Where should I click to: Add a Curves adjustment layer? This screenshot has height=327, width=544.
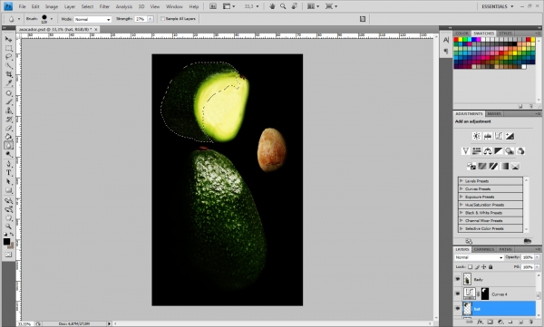point(499,136)
